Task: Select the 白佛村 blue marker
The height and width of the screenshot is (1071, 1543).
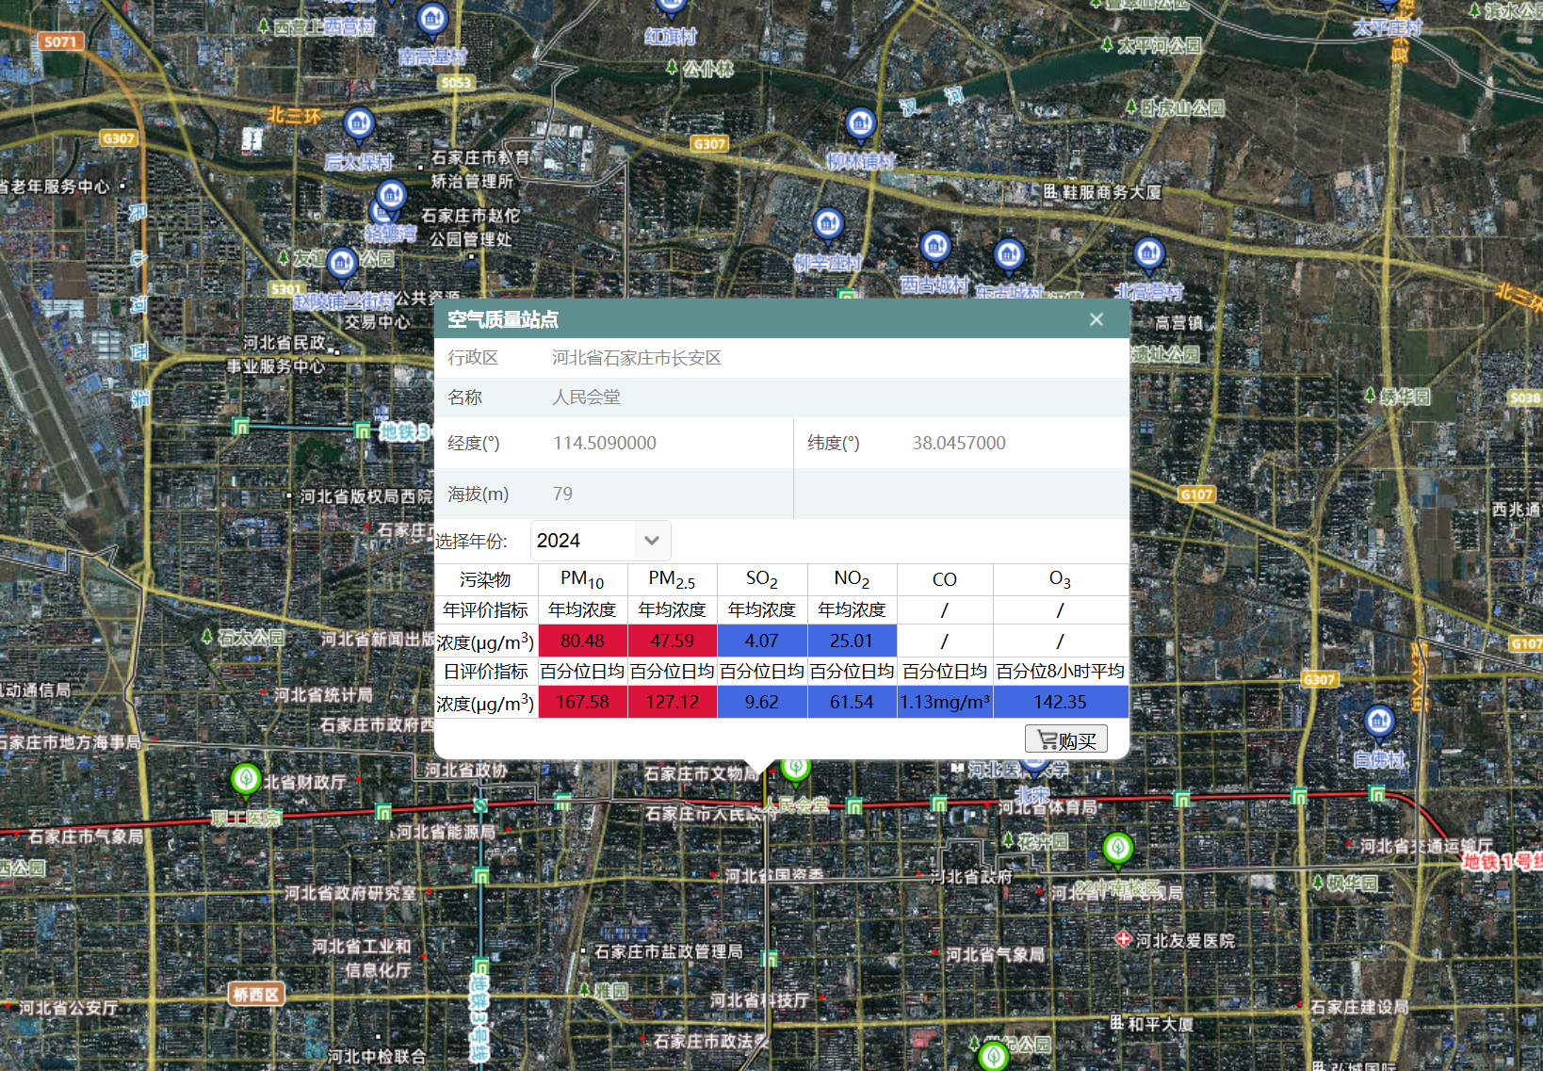Action: click(1379, 722)
